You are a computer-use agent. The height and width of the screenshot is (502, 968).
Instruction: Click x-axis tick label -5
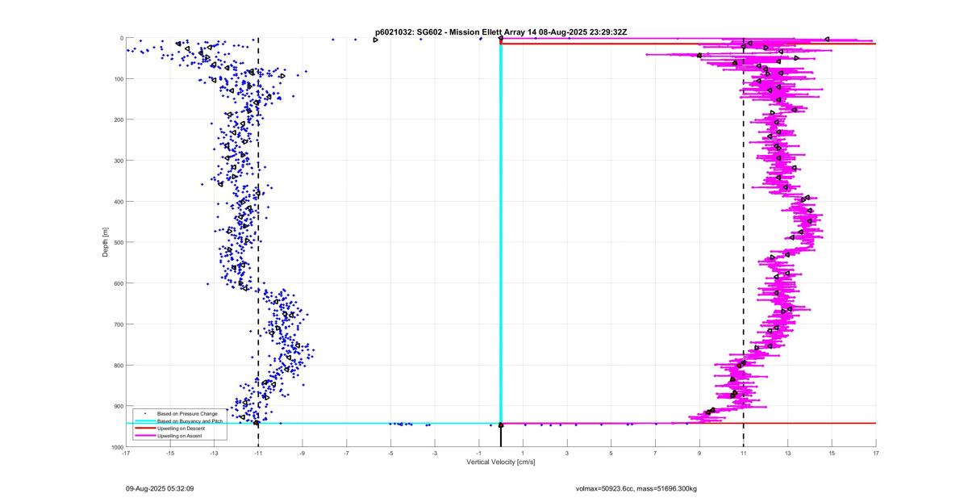[390, 454]
